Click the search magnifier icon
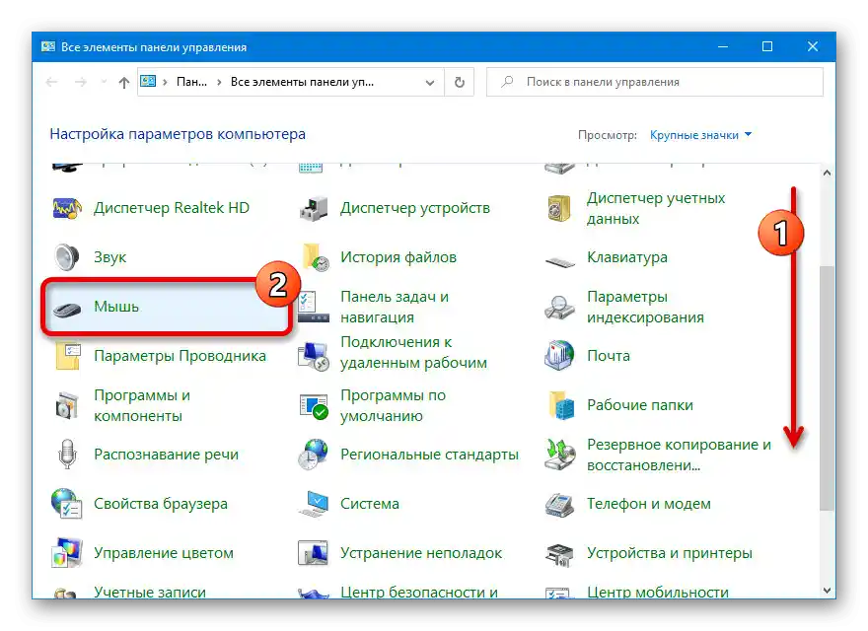 pyautogui.click(x=507, y=82)
